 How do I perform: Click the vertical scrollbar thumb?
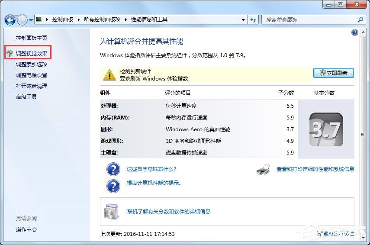(x=363, y=135)
